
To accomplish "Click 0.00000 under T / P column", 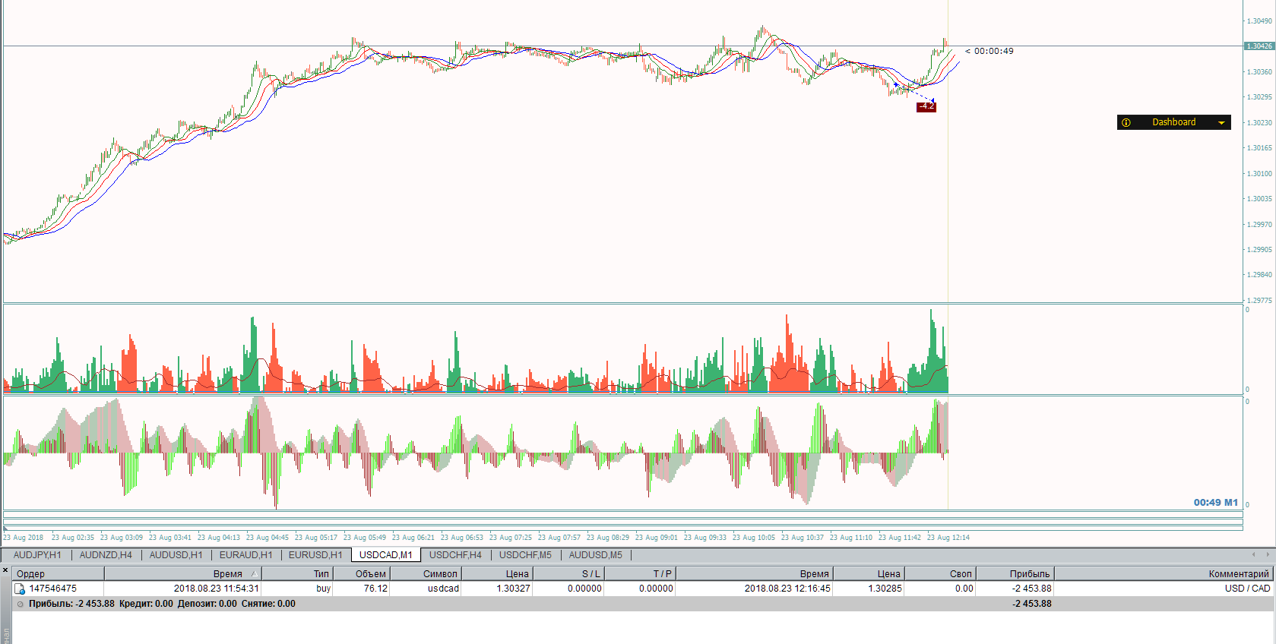I will tap(656, 589).
